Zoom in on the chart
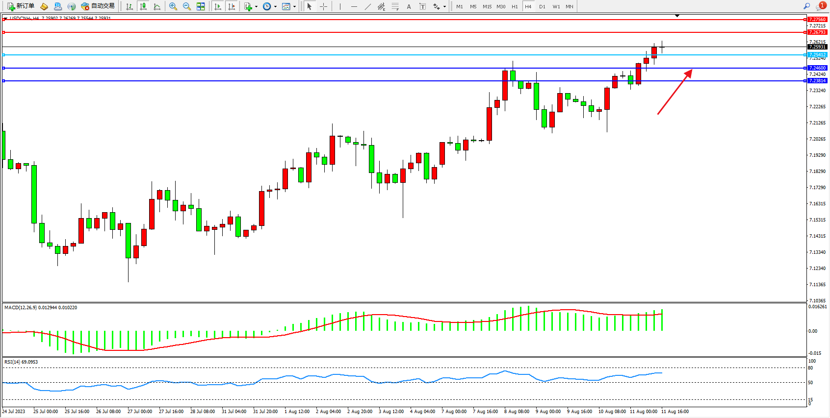The image size is (830, 418). [x=173, y=6]
